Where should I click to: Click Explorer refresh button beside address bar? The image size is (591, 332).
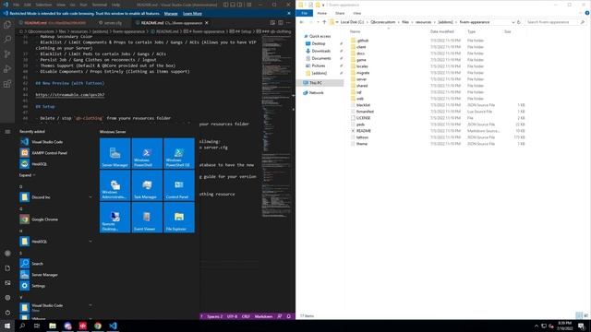click(519, 22)
